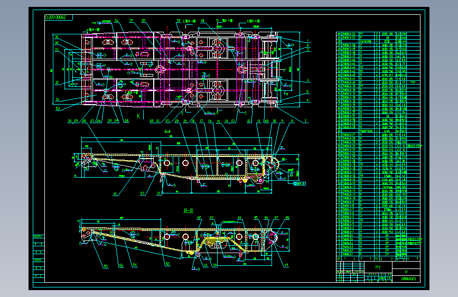Select part callout number 38
Image resolution: width=458 pixels, height=297 pixels.
(143, 21)
